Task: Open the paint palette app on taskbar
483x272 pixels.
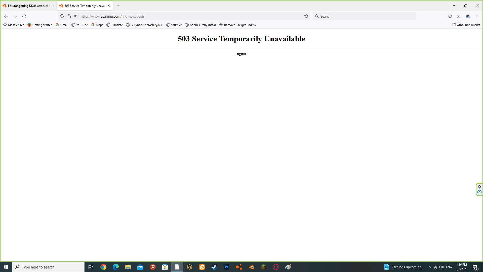Action: click(x=288, y=267)
